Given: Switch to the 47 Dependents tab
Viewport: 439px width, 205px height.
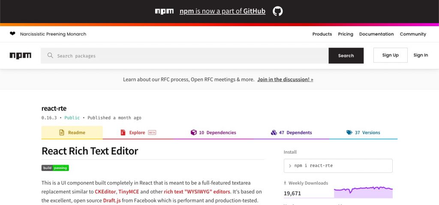Looking at the screenshot, I should point(292,133).
